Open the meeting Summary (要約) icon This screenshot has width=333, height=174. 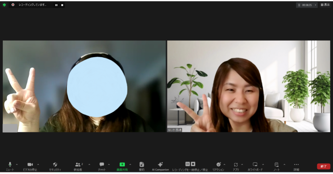[141, 165]
